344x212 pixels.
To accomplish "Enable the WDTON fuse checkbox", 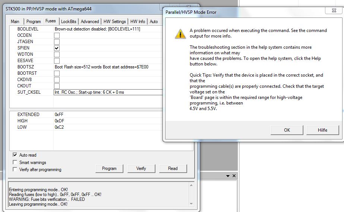I will coord(57,54).
